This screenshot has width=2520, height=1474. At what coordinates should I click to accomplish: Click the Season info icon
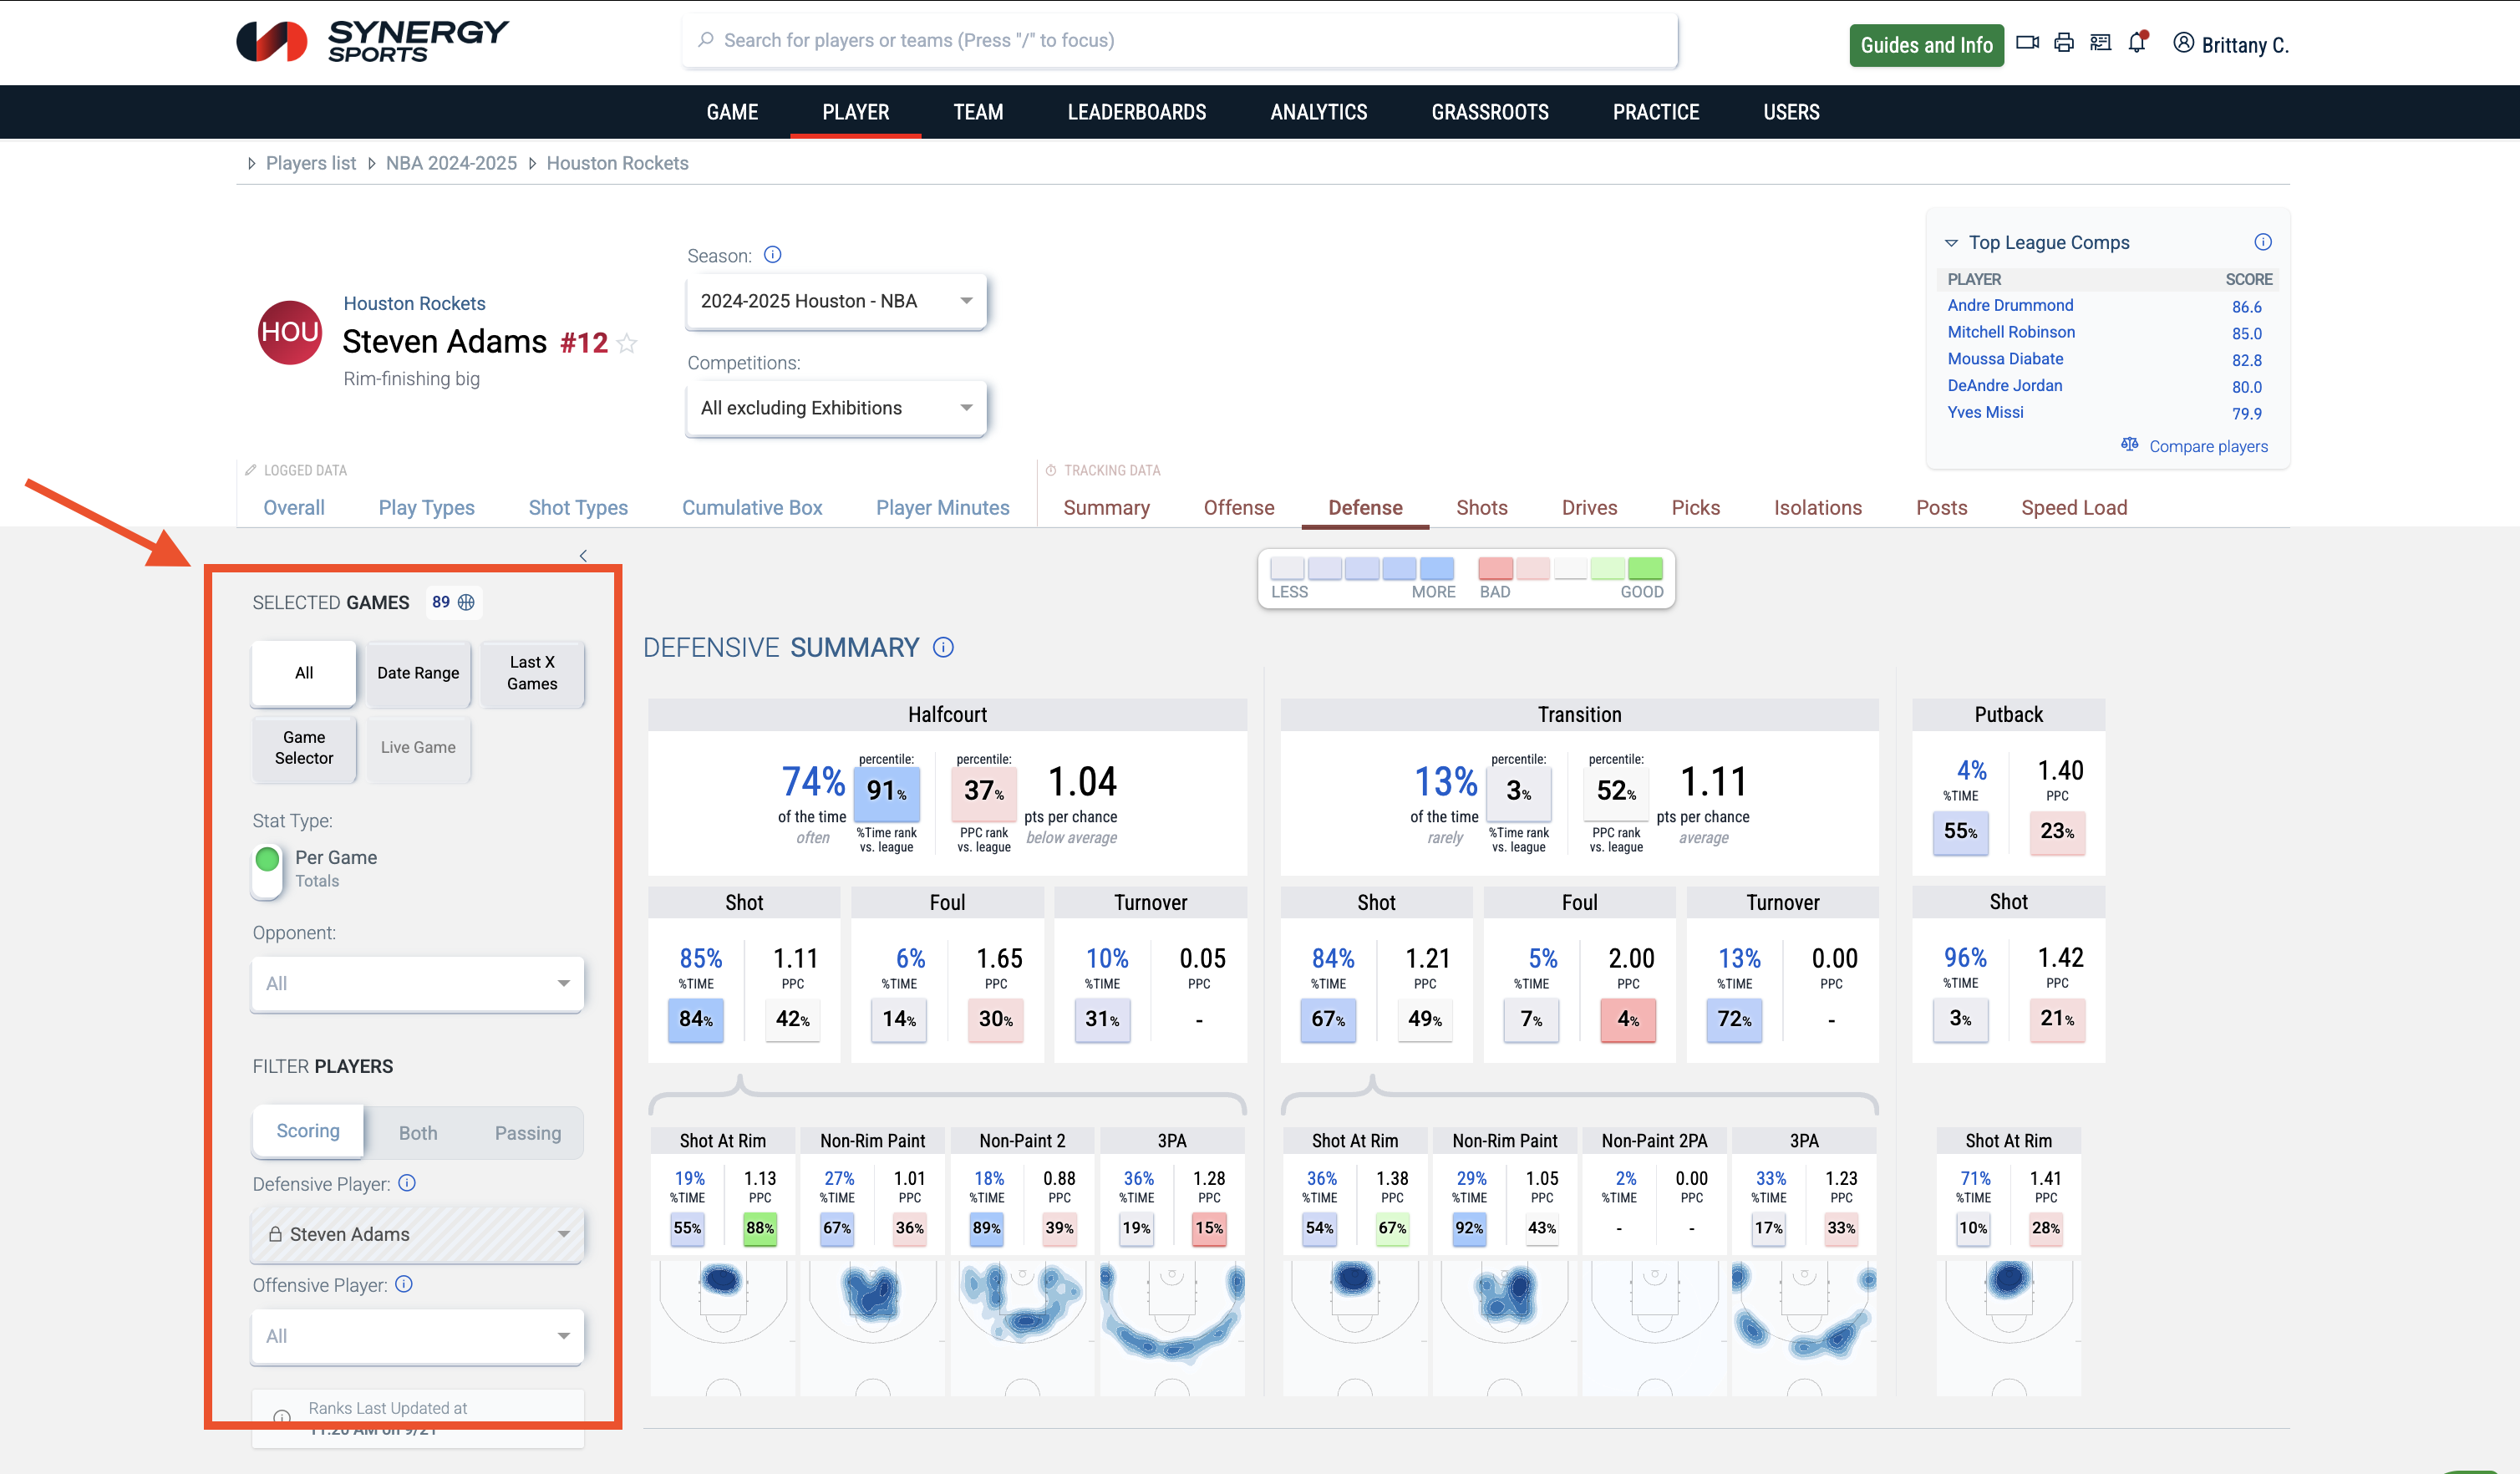(772, 255)
